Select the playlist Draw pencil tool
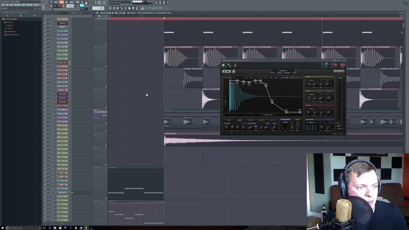Viewport: 409px width, 230px height. [x=101, y=13]
